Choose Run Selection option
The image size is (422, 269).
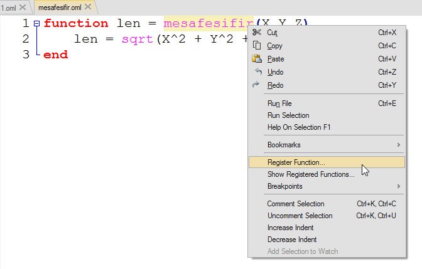288,115
